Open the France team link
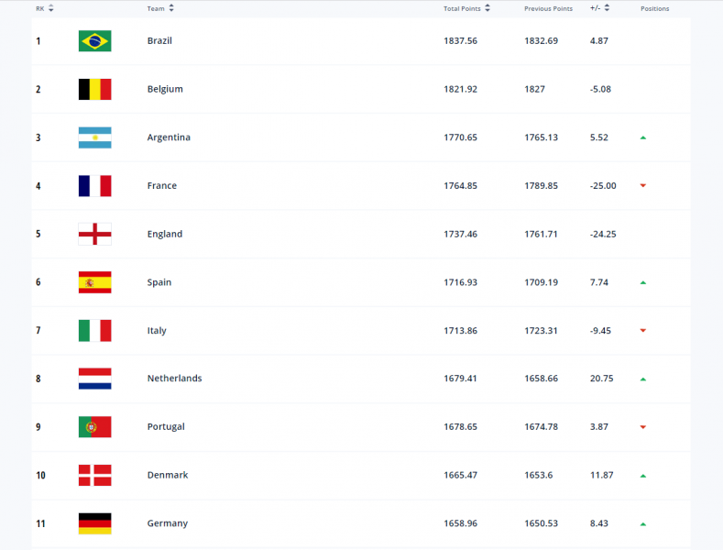The image size is (723, 550). click(x=162, y=185)
